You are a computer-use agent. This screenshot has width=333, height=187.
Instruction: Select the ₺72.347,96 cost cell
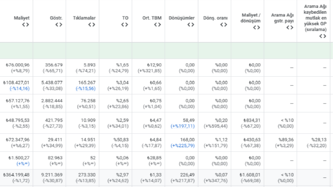(18, 140)
